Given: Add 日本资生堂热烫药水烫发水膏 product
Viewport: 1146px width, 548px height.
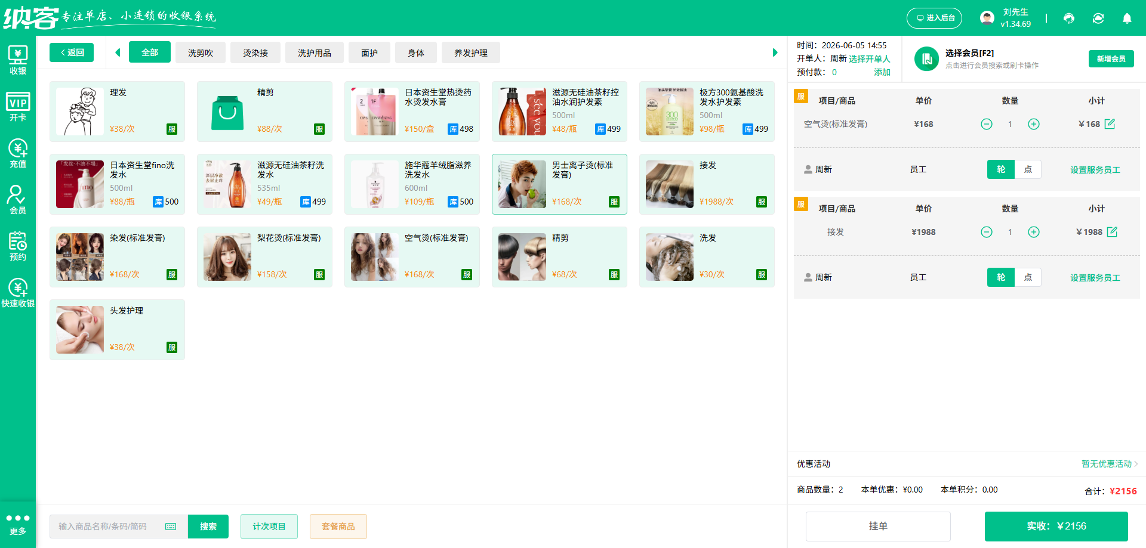Looking at the screenshot, I should 412,112.
